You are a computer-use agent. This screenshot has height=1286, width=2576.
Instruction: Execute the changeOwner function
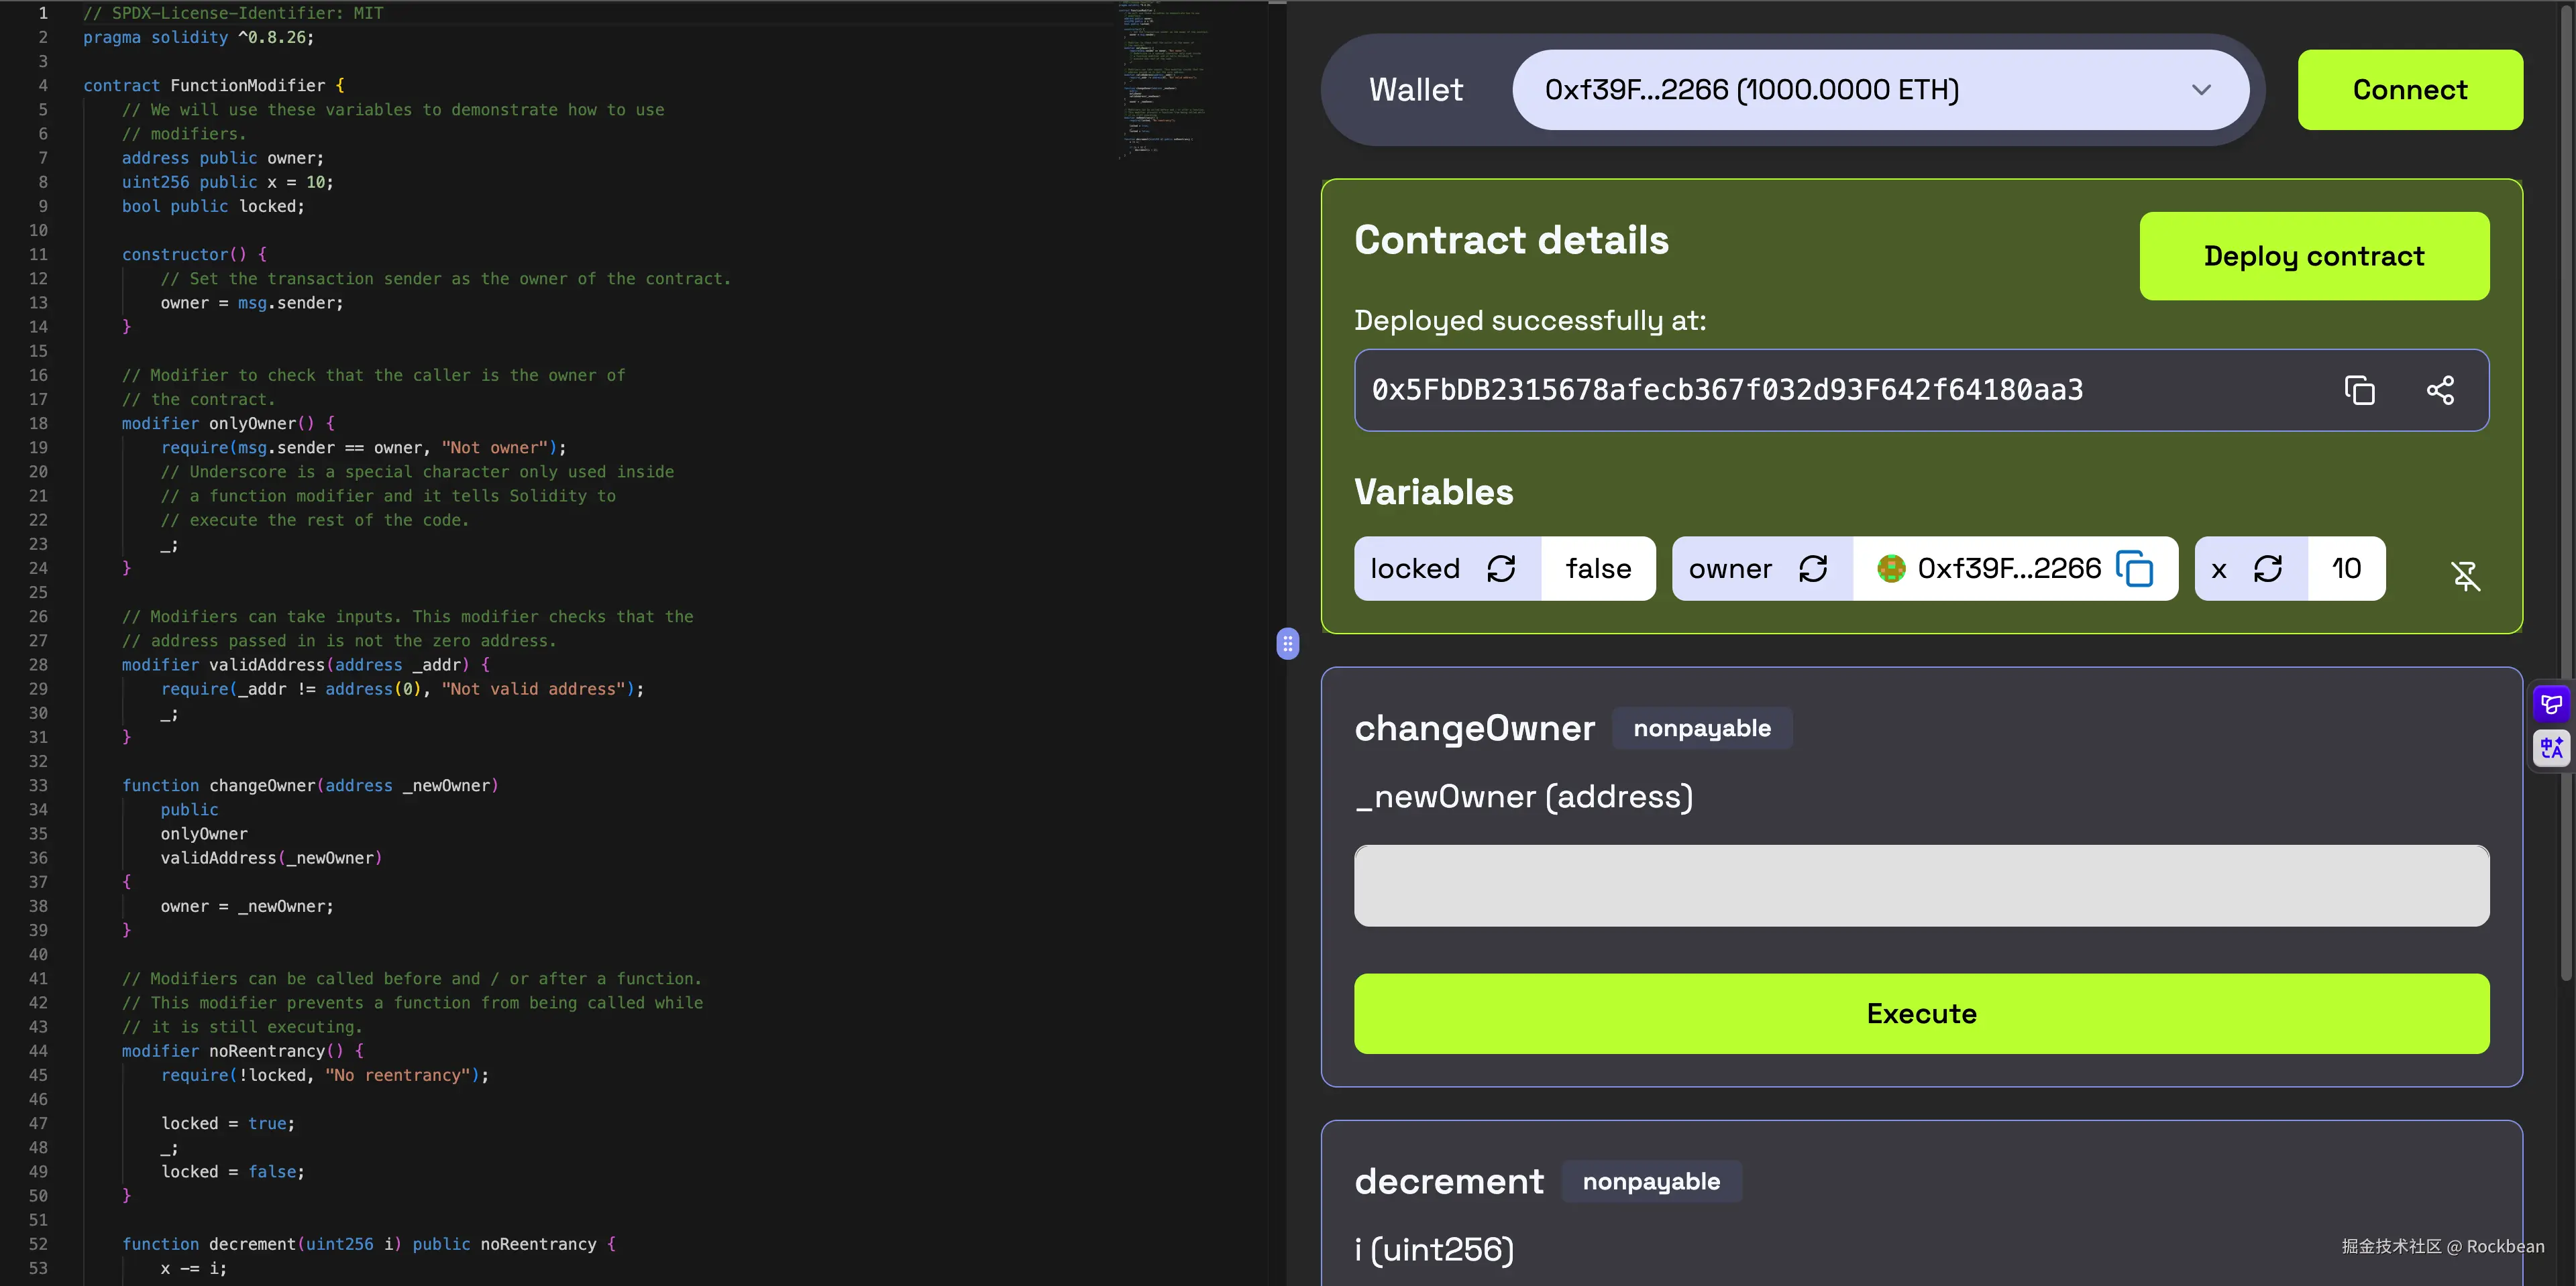click(x=1920, y=1013)
